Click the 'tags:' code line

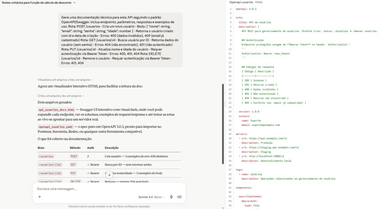pyautogui.click(x=239, y=170)
